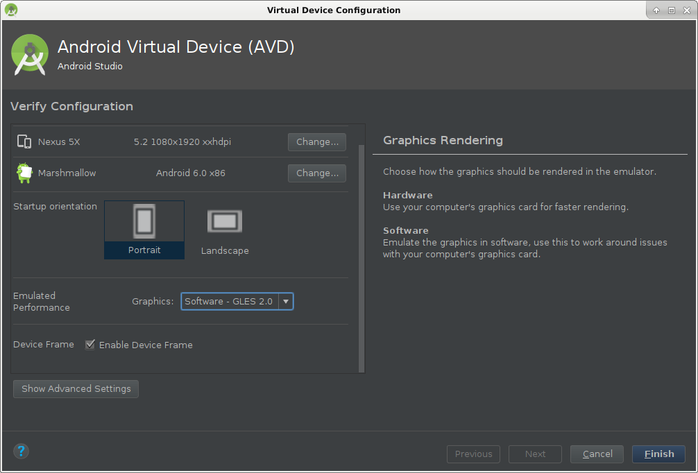Click the Next button
Image resolution: width=698 pixels, height=473 pixels.
tap(535, 454)
